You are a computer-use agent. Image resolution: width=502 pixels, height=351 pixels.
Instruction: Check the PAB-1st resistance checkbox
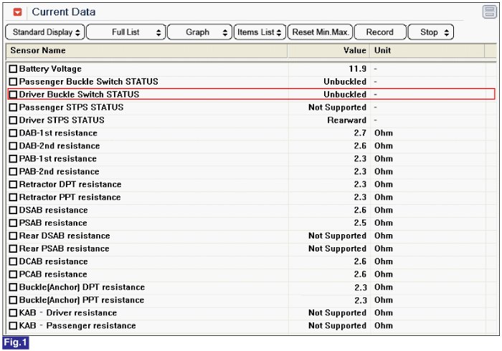(x=13, y=158)
